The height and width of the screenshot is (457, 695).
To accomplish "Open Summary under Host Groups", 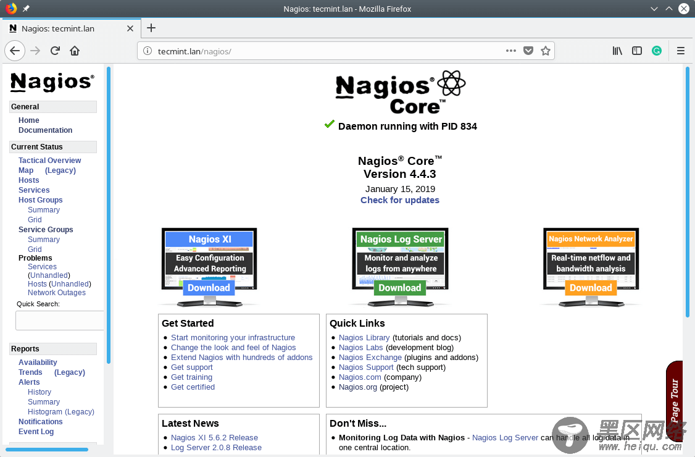I will point(43,210).
